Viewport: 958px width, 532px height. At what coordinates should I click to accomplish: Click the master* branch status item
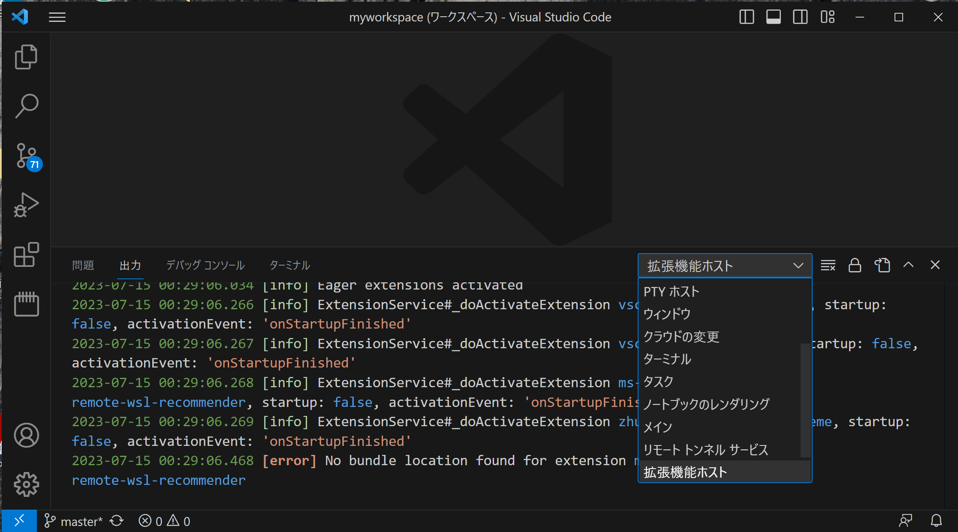tap(73, 521)
